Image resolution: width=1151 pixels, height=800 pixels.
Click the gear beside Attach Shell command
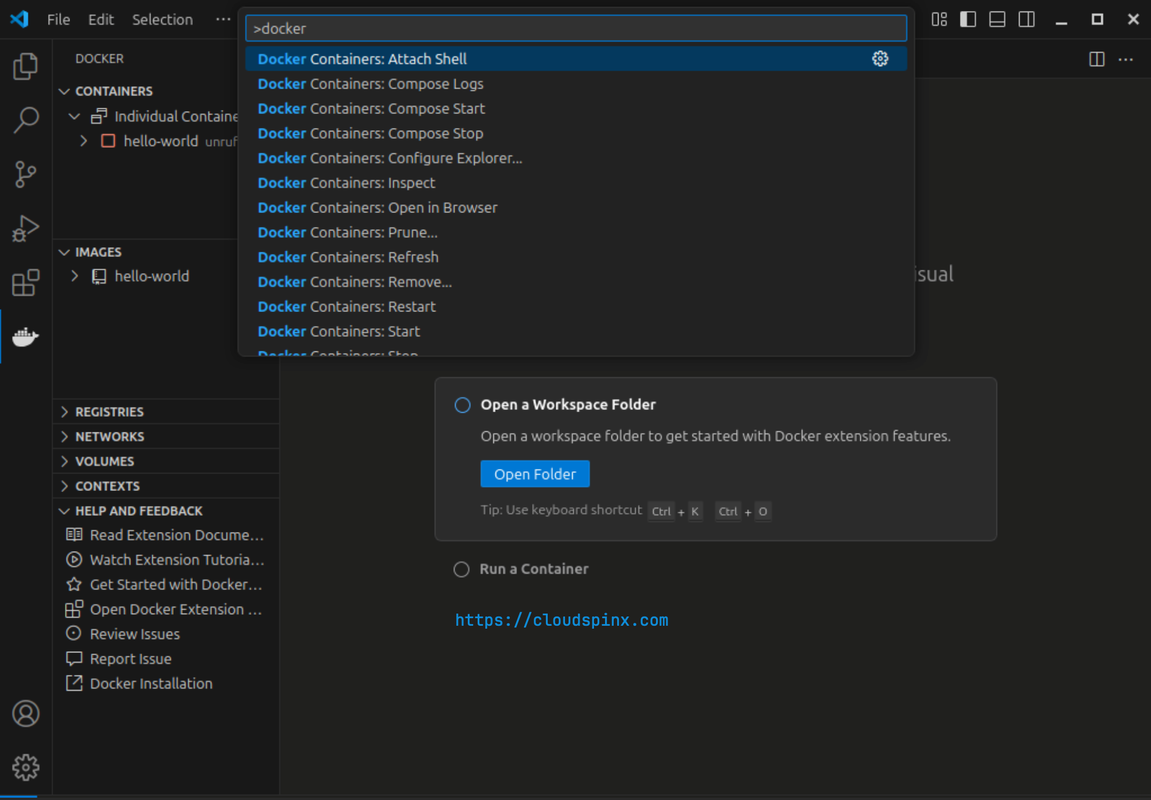[880, 58]
